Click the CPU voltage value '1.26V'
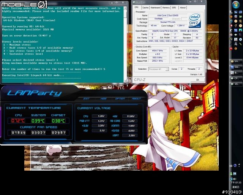243x195 pixels. point(99,116)
